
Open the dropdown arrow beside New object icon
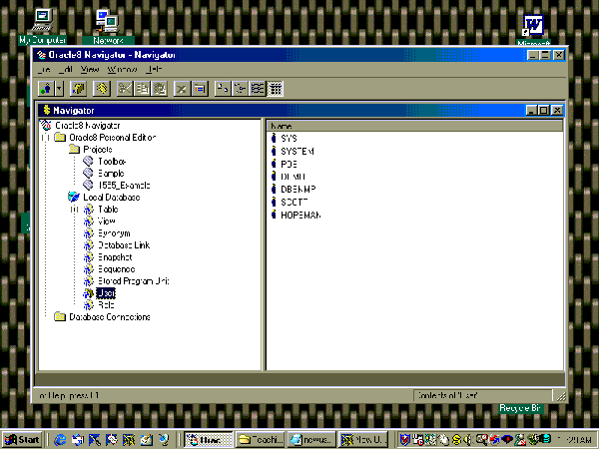(x=59, y=89)
